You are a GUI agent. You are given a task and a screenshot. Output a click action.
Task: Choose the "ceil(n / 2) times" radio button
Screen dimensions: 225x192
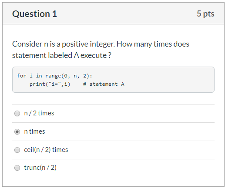point(17,150)
